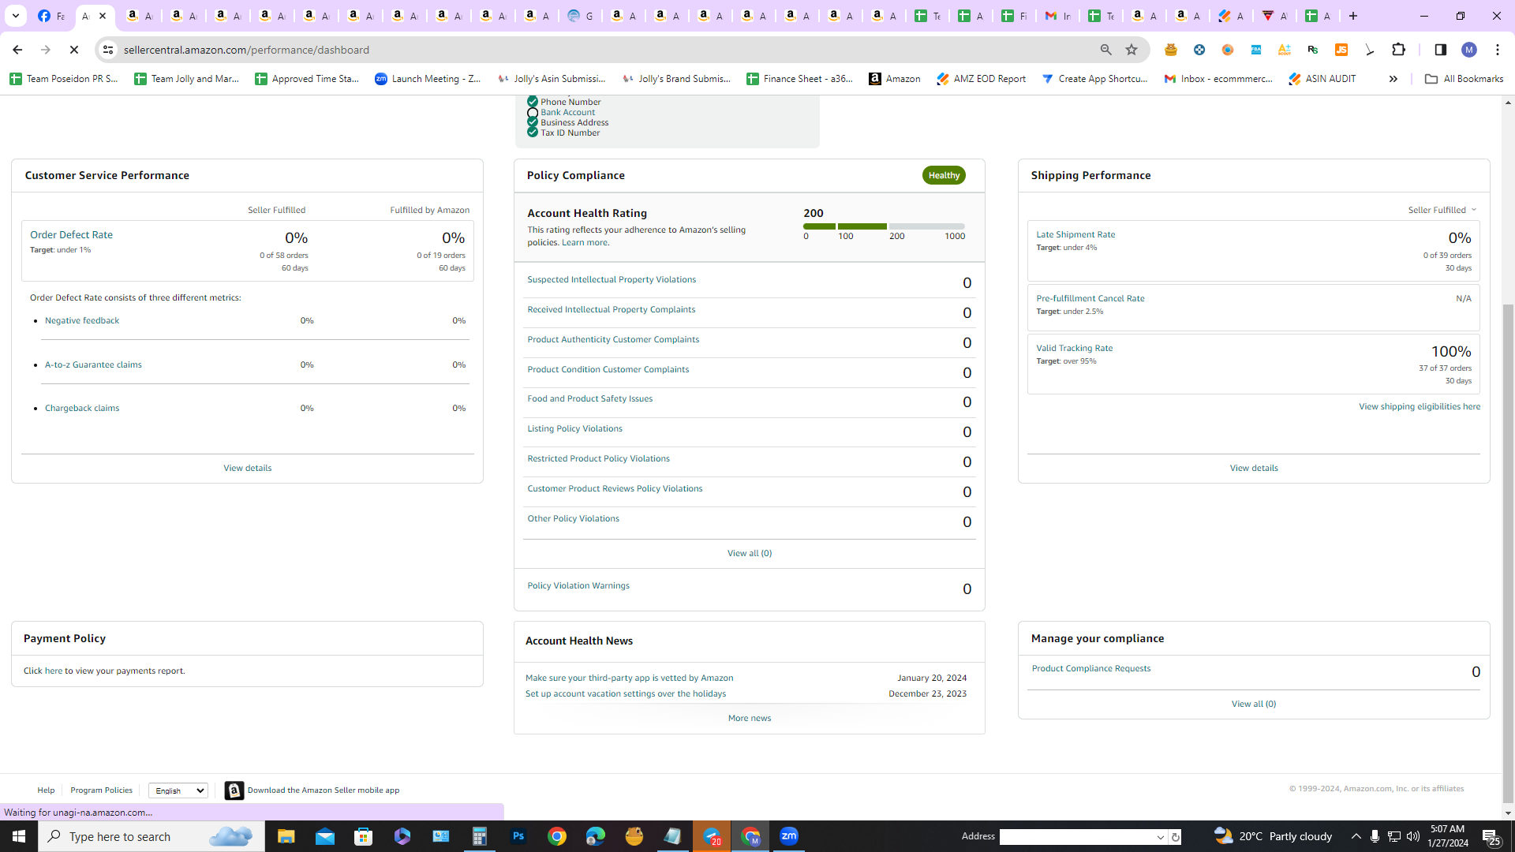Image resolution: width=1515 pixels, height=852 pixels.
Task: Click View all (0) under Policy Compliance
Action: coord(750,553)
